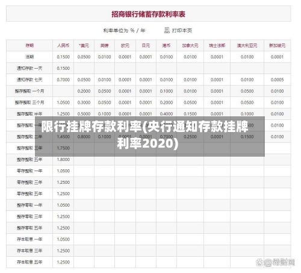Select the 存本取息 一年 row label
This screenshot has width=301, height=273.
29,239
